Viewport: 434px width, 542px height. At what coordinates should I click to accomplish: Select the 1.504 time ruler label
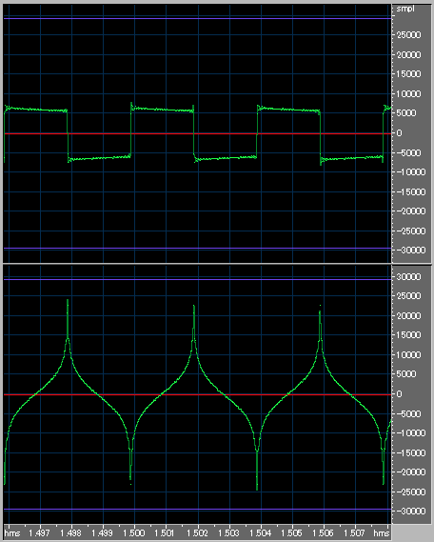coord(260,532)
